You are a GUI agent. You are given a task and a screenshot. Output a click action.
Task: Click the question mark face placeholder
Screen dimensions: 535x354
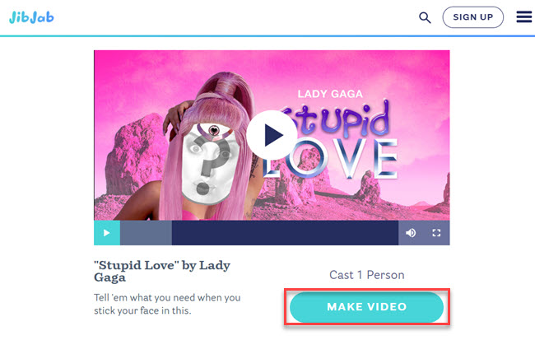click(x=208, y=164)
